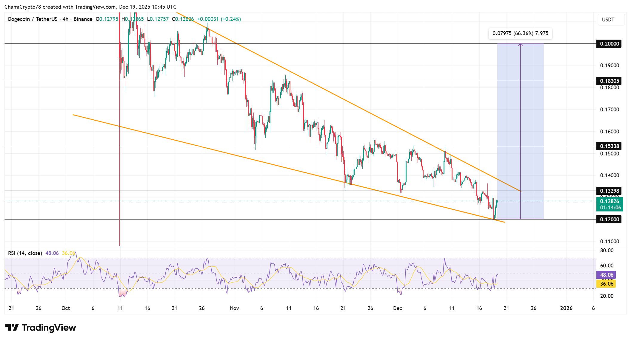Click the Dec date label on time axis

click(x=397, y=308)
